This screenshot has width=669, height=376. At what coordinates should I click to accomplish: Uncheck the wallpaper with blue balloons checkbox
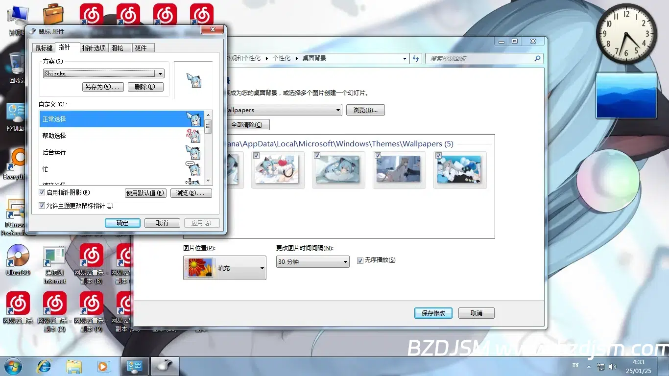pyautogui.click(x=438, y=156)
